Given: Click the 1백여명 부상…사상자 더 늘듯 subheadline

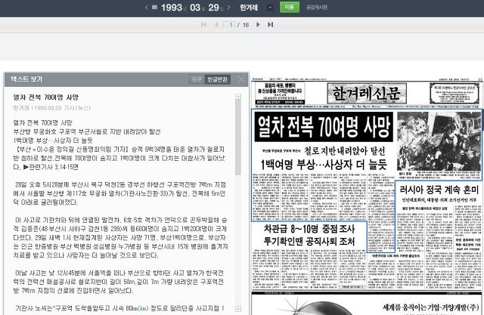Looking at the screenshot, I should click(324, 165).
